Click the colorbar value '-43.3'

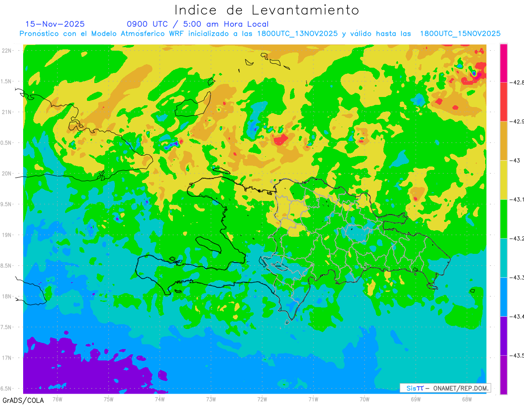pyautogui.click(x=516, y=277)
